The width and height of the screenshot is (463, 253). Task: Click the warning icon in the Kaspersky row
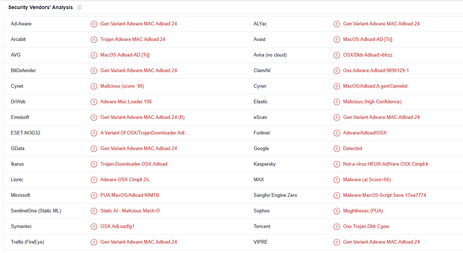(x=337, y=164)
